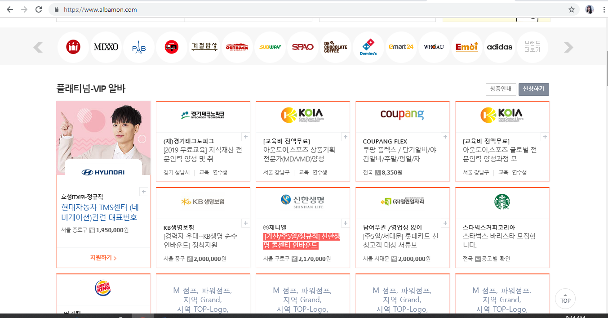Screen dimensions: 608x318
Task: Click the plus icon on the ㈜제니엘 card
Action: pos(346,223)
